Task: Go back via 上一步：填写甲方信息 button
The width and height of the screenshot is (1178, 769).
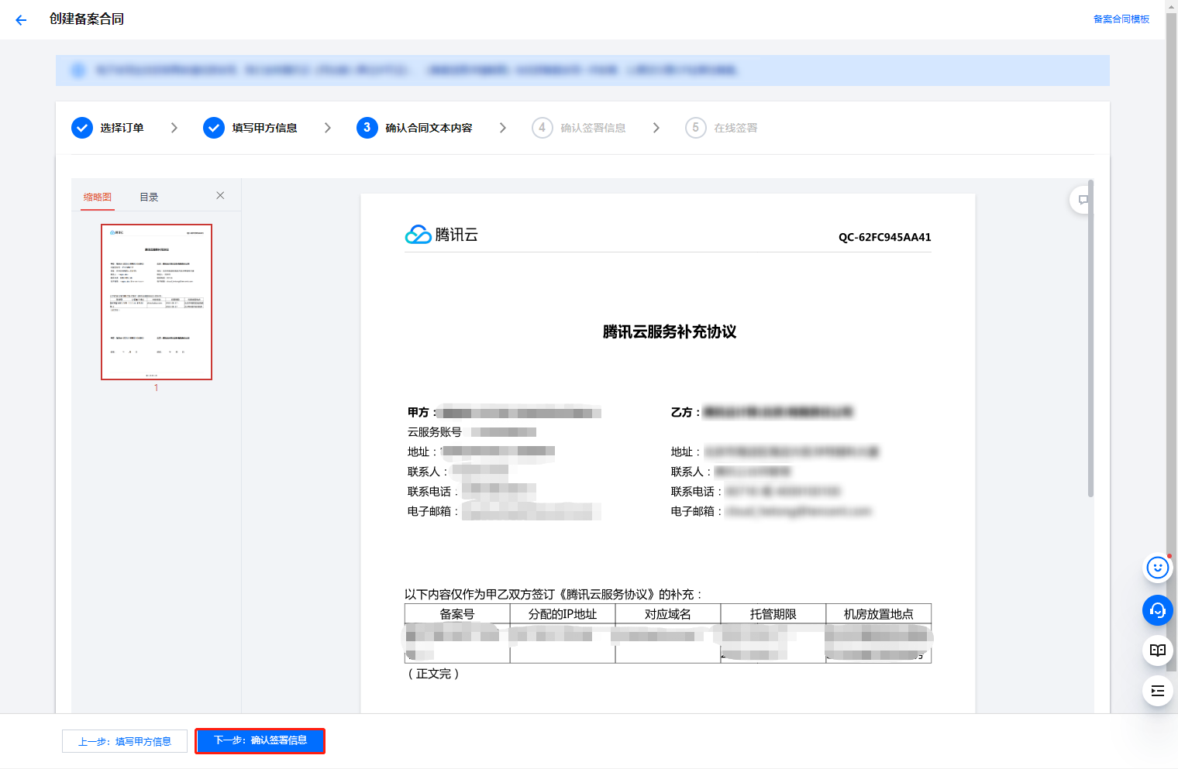Action: 125,741
